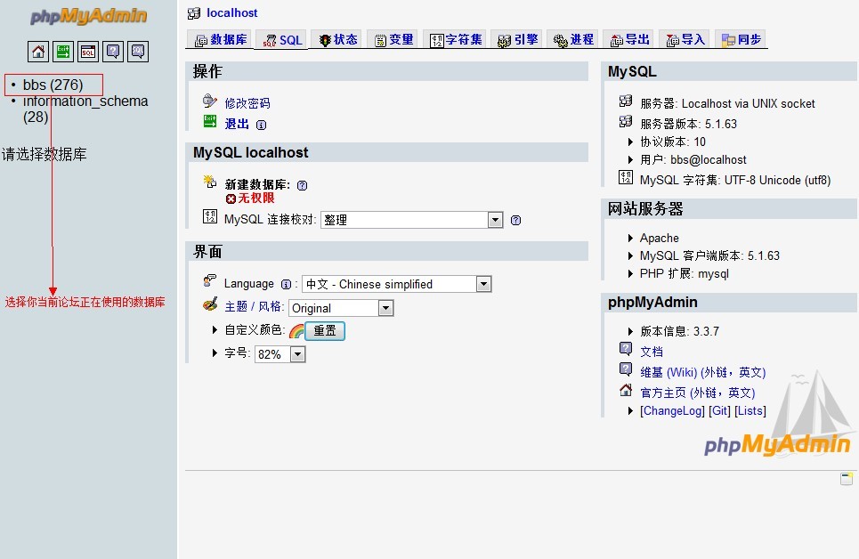Click the phpMyAdmin logo at the top left
Image resolution: width=859 pixels, height=559 pixels.
click(x=89, y=16)
